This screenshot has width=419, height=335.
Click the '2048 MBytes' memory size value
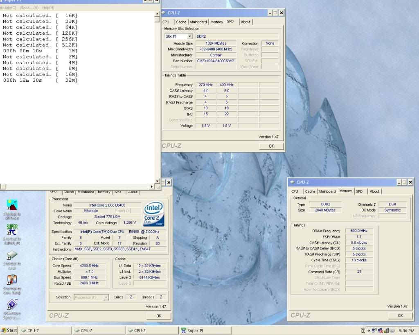(x=325, y=210)
